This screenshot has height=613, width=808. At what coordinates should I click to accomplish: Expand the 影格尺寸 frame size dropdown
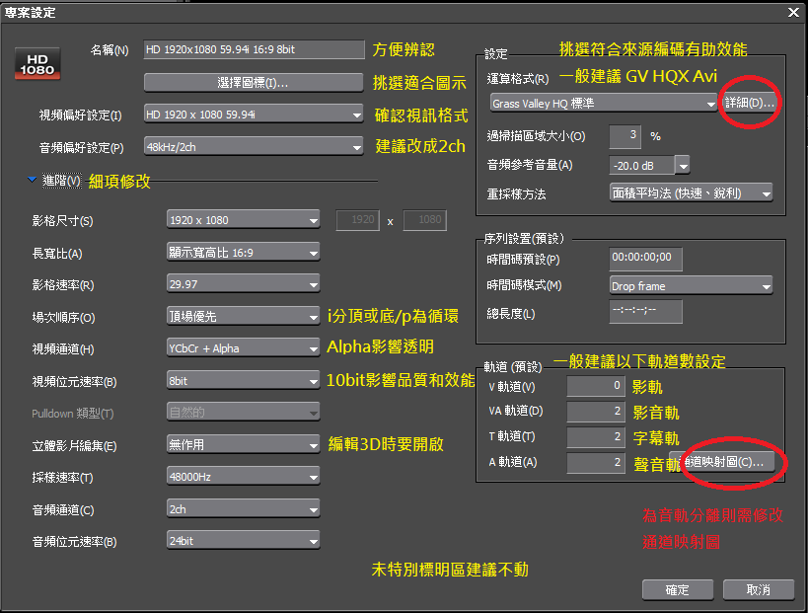point(243,221)
